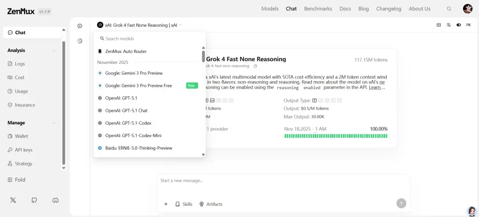Open Strategy in the sidebar

pos(20,163)
